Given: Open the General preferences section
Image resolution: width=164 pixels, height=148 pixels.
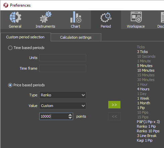Looking at the screenshot, I should pyautogui.click(x=15, y=20).
